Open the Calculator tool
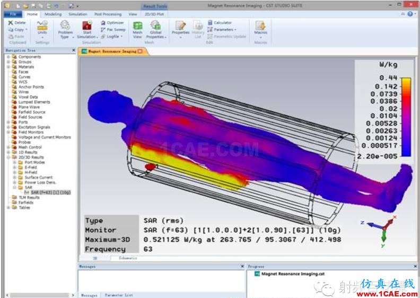Viewport: 420px width, 298px height. point(220,23)
